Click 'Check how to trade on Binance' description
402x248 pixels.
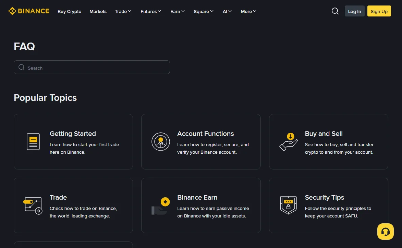[x=83, y=209]
